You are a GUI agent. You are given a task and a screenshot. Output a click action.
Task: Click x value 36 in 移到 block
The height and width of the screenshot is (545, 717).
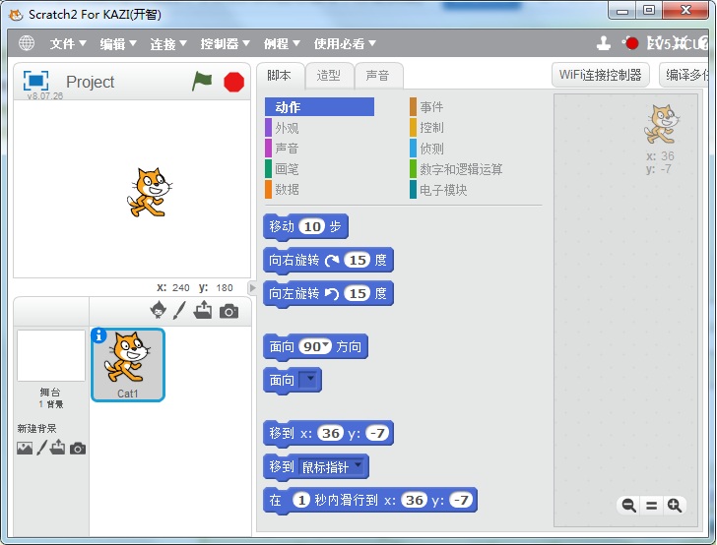tap(331, 433)
